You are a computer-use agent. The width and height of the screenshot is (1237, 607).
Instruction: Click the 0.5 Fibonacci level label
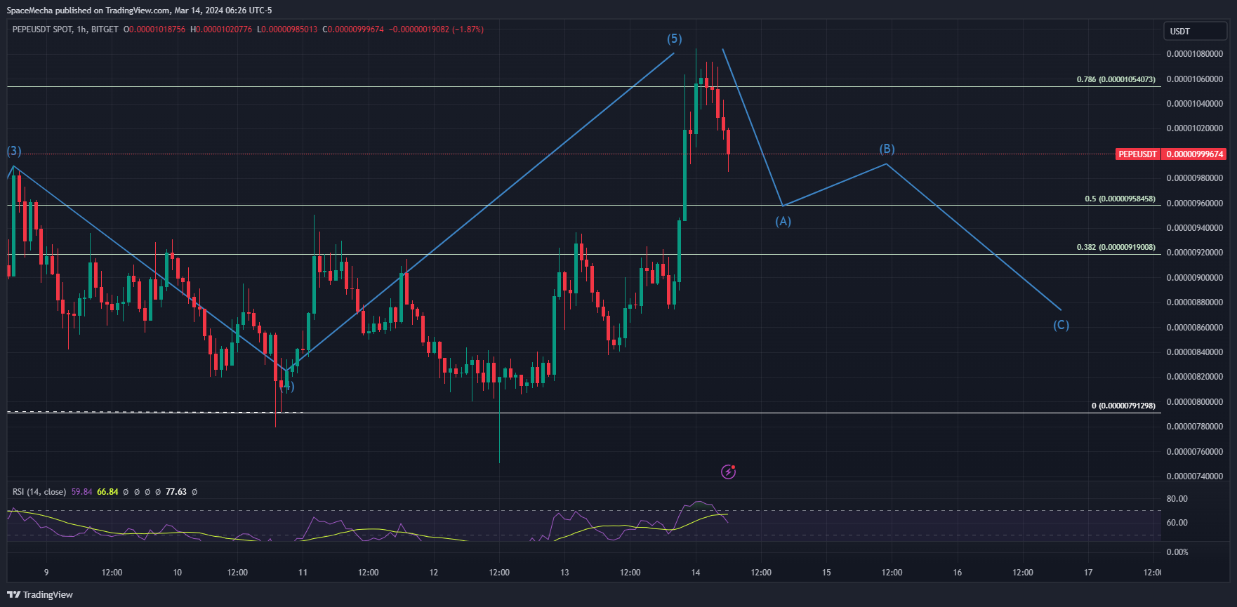pos(1120,199)
